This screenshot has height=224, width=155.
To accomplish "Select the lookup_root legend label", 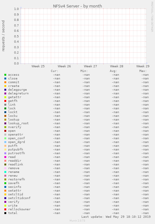I will 18,123.
